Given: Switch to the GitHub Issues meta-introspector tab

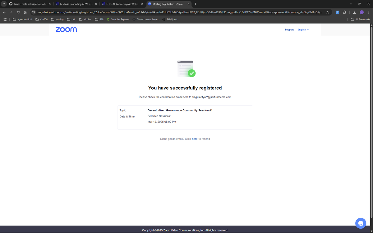Looking at the screenshot, I should tap(30, 4).
